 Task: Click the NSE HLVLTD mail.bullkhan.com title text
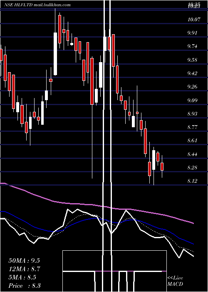click(x=37, y=5)
